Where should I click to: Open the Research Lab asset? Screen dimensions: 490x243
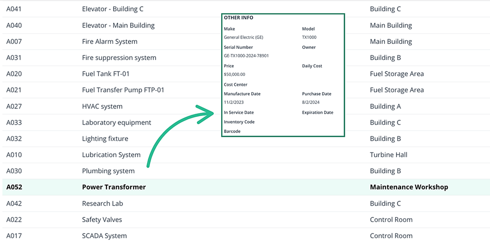coord(103,204)
